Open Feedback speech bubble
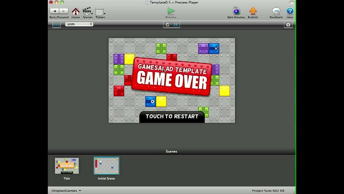This screenshot has height=194, width=344. pos(276,11)
